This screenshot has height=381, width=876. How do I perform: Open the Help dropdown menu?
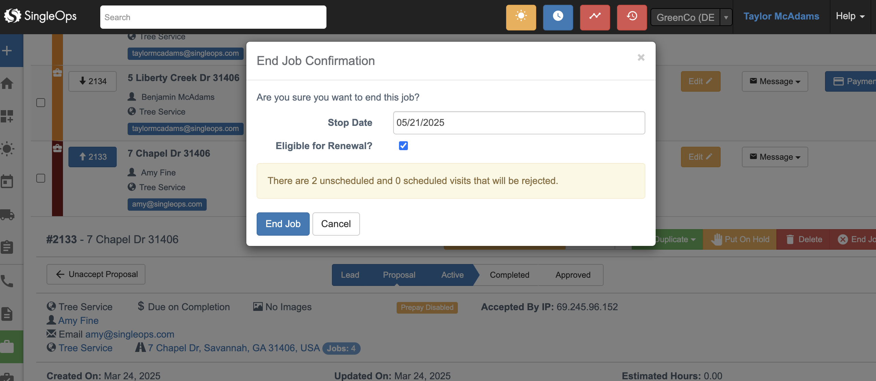[x=850, y=16]
